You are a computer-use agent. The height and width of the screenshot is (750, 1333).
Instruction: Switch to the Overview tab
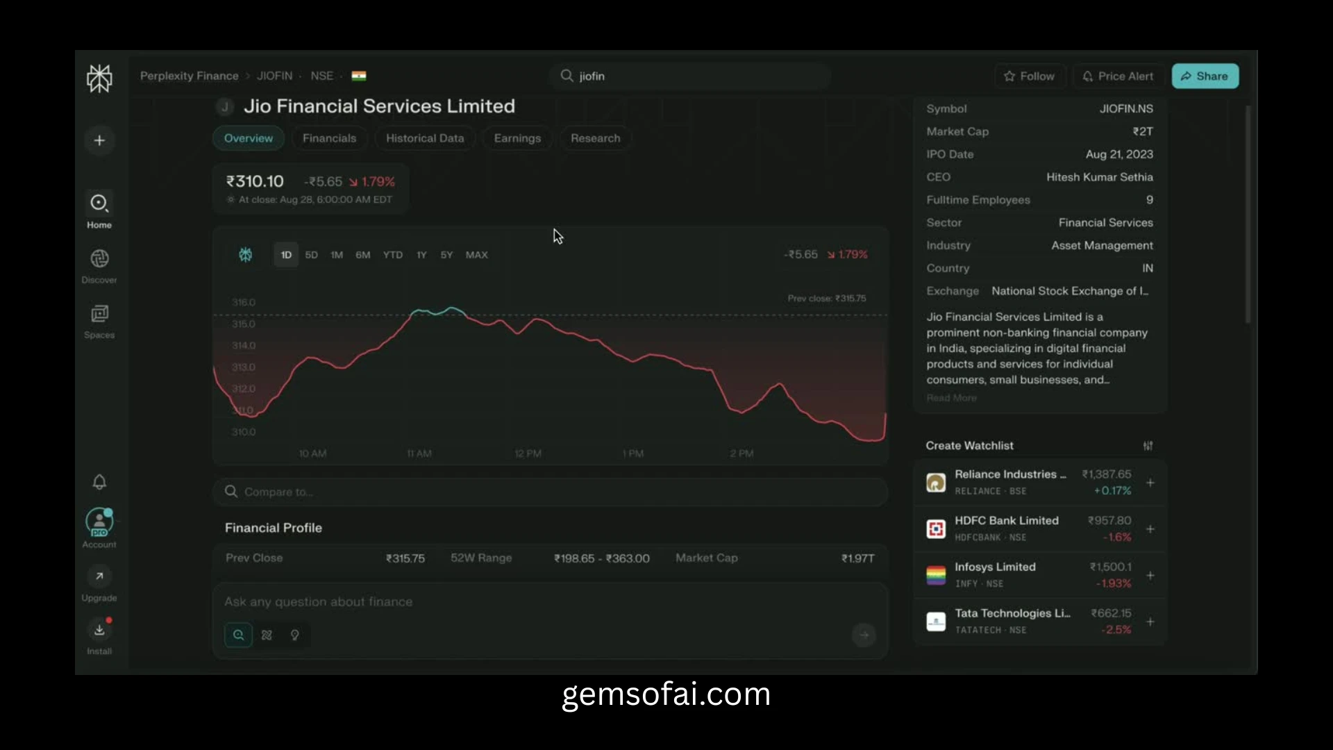(x=249, y=138)
